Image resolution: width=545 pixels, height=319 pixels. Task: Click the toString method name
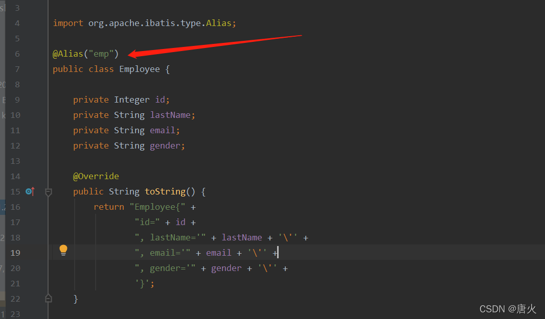pyautogui.click(x=165, y=191)
